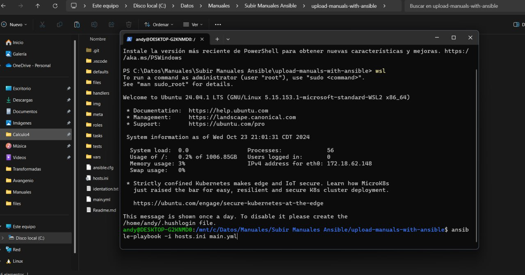Click the Share icon in toolbar
The height and width of the screenshot is (275, 525).
click(x=111, y=25)
